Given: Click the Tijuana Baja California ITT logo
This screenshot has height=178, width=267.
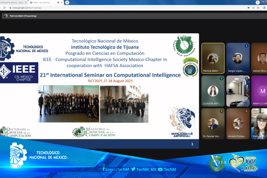Looking at the screenshot, I should click(184, 46).
